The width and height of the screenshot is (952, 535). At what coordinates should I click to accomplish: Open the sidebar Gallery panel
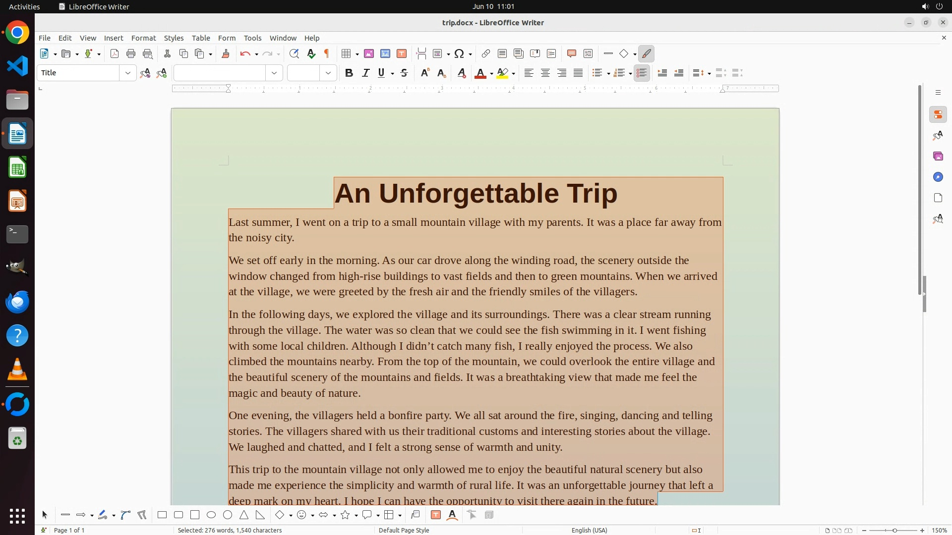[938, 157]
